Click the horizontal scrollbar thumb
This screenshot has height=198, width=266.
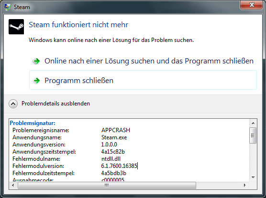107,185
